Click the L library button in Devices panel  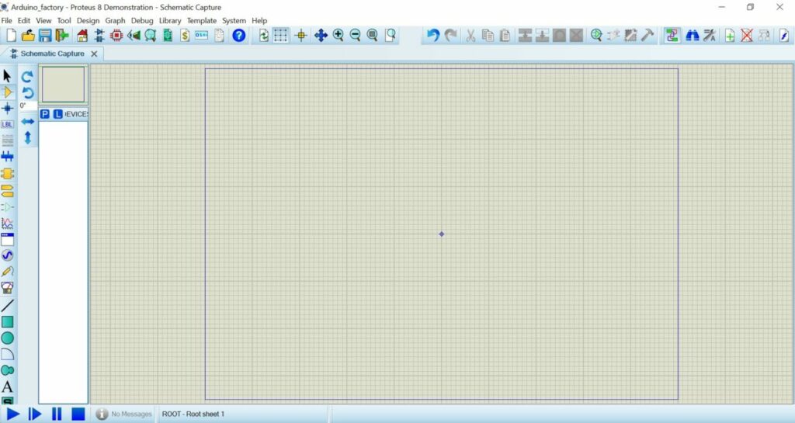click(57, 114)
